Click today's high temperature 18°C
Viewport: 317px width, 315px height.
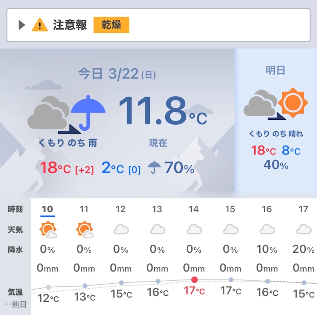coord(55,168)
